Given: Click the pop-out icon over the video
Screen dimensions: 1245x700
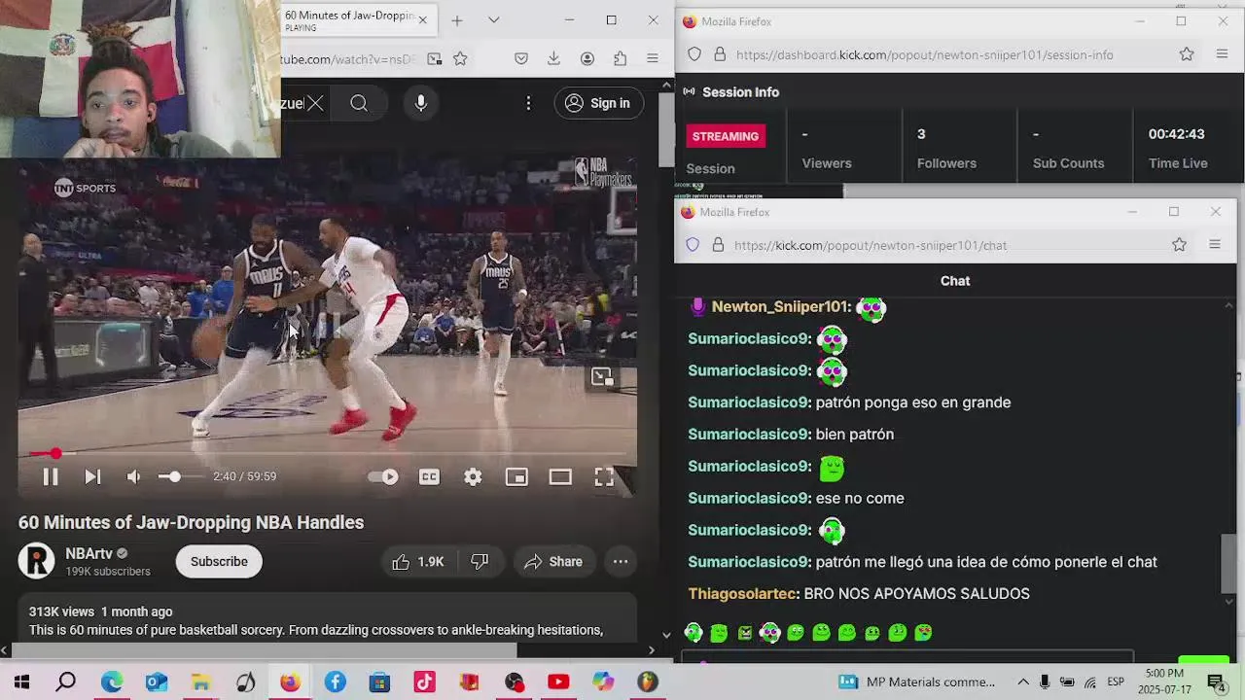Looking at the screenshot, I should pyautogui.click(x=602, y=377).
